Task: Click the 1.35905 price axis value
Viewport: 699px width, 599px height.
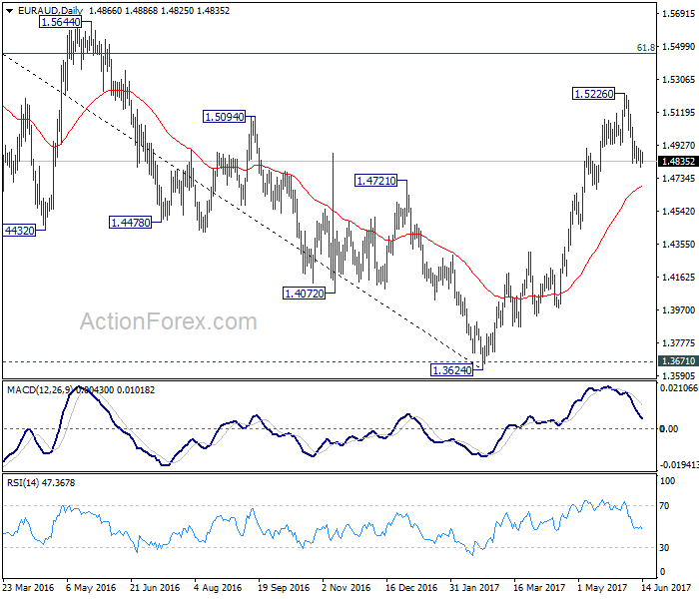Action: click(678, 375)
